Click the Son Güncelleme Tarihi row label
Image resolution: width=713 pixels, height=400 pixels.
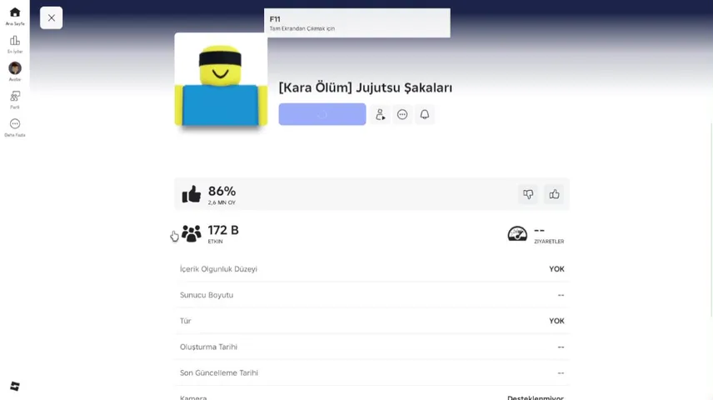[219, 372]
